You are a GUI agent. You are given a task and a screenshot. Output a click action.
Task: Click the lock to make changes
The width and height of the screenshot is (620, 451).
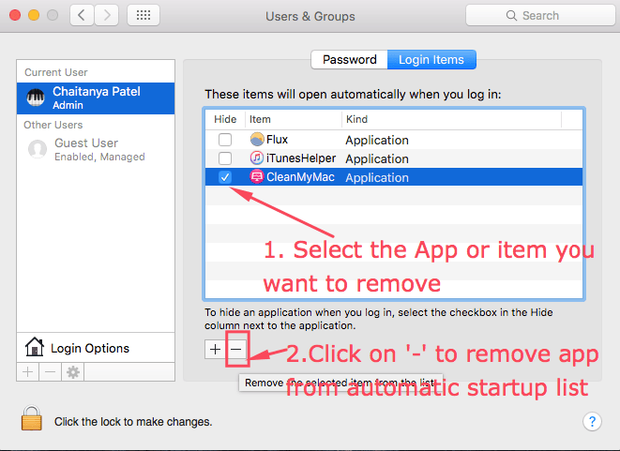tap(32, 418)
